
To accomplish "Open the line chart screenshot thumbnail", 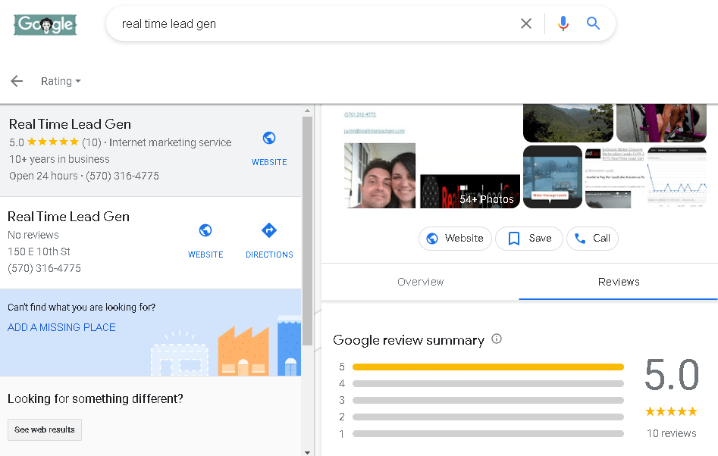I will click(x=677, y=177).
